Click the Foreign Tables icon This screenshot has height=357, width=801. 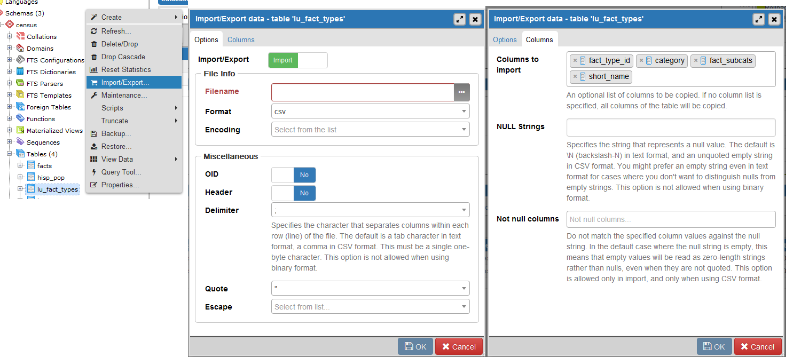(x=20, y=107)
